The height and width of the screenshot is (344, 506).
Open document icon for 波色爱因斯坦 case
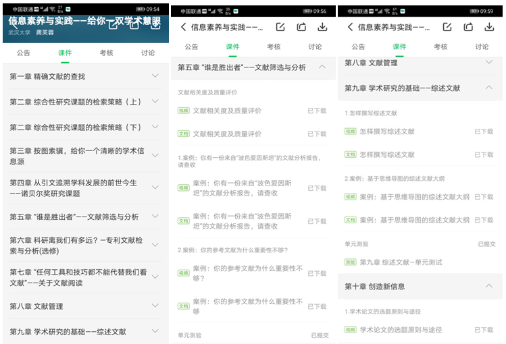tap(183, 221)
